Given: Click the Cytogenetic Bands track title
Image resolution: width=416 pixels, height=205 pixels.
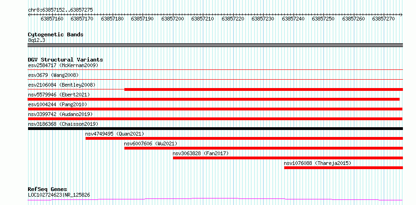Looking at the screenshot, I should [56, 34].
